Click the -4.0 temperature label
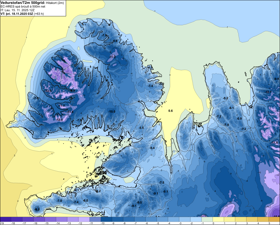 pos(150,67)
